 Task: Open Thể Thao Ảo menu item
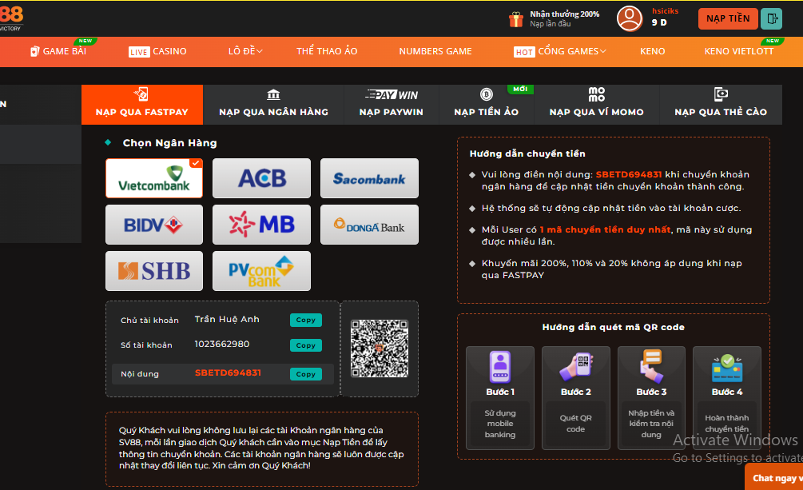point(327,51)
